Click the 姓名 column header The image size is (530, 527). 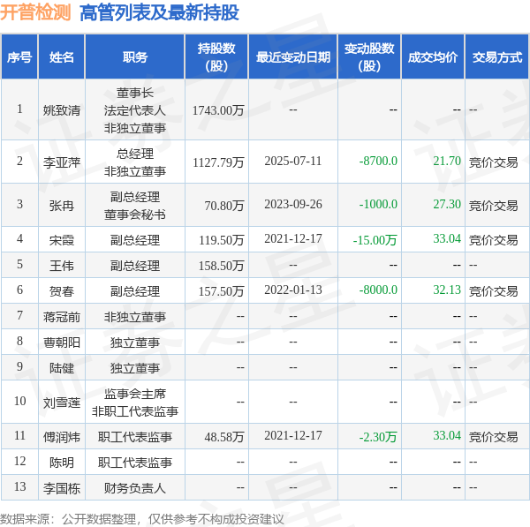61,56
